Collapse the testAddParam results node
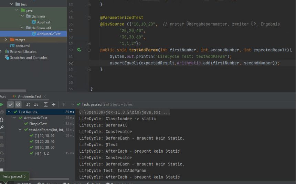This screenshot has height=184, width=296. [20, 130]
